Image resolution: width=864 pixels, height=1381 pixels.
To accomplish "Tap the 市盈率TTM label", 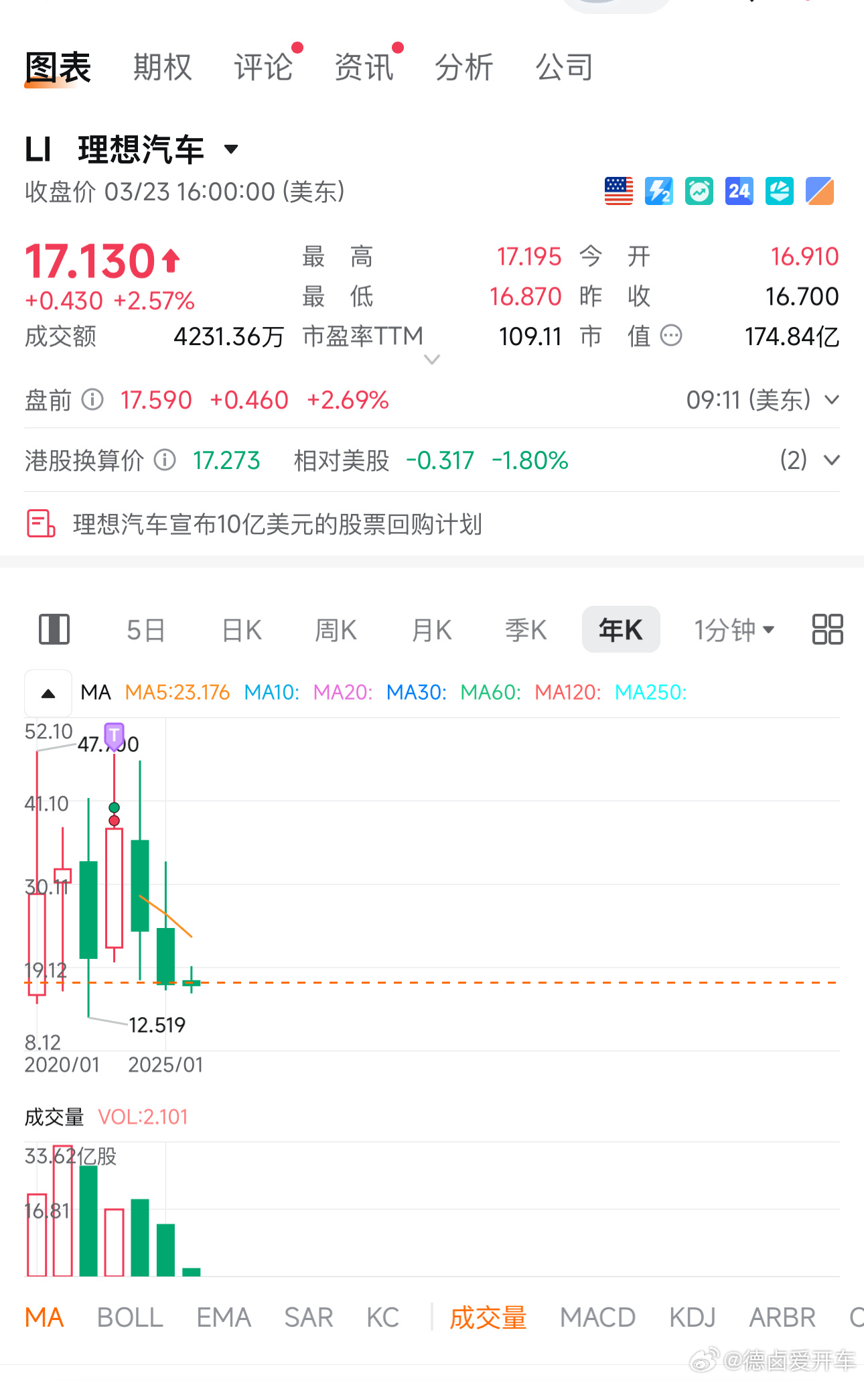I will coord(363,336).
